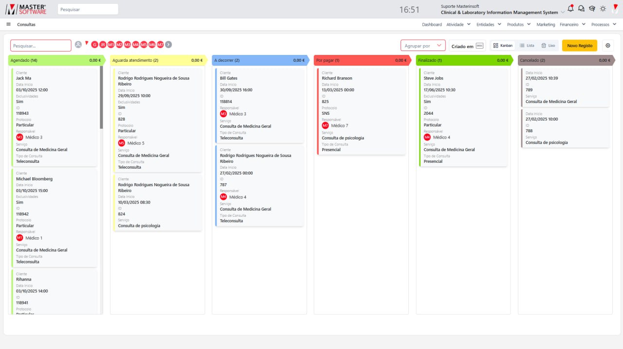Viewport: 623px width, 349px height.
Task: Click the Agendado column scrollbar
Action: click(101, 97)
